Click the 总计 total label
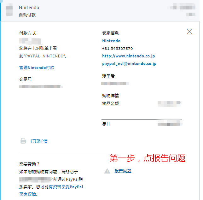The width and height of the screenshot is (203, 200). coord(106,124)
